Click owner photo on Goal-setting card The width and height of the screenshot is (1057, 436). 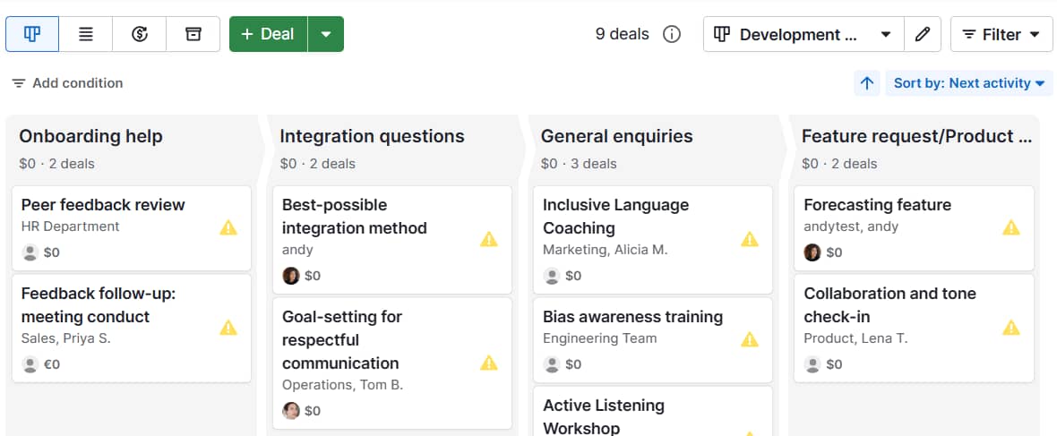290,410
